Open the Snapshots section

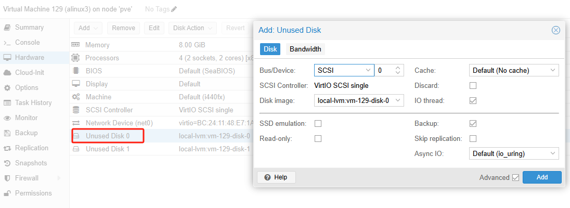31,163
